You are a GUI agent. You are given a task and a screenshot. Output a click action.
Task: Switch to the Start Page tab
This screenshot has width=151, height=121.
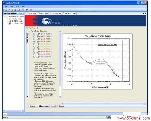pos(33,14)
